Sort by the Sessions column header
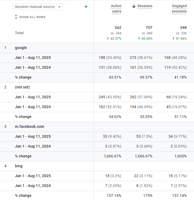194x200 pixels. pyautogui.click(x=145, y=6)
